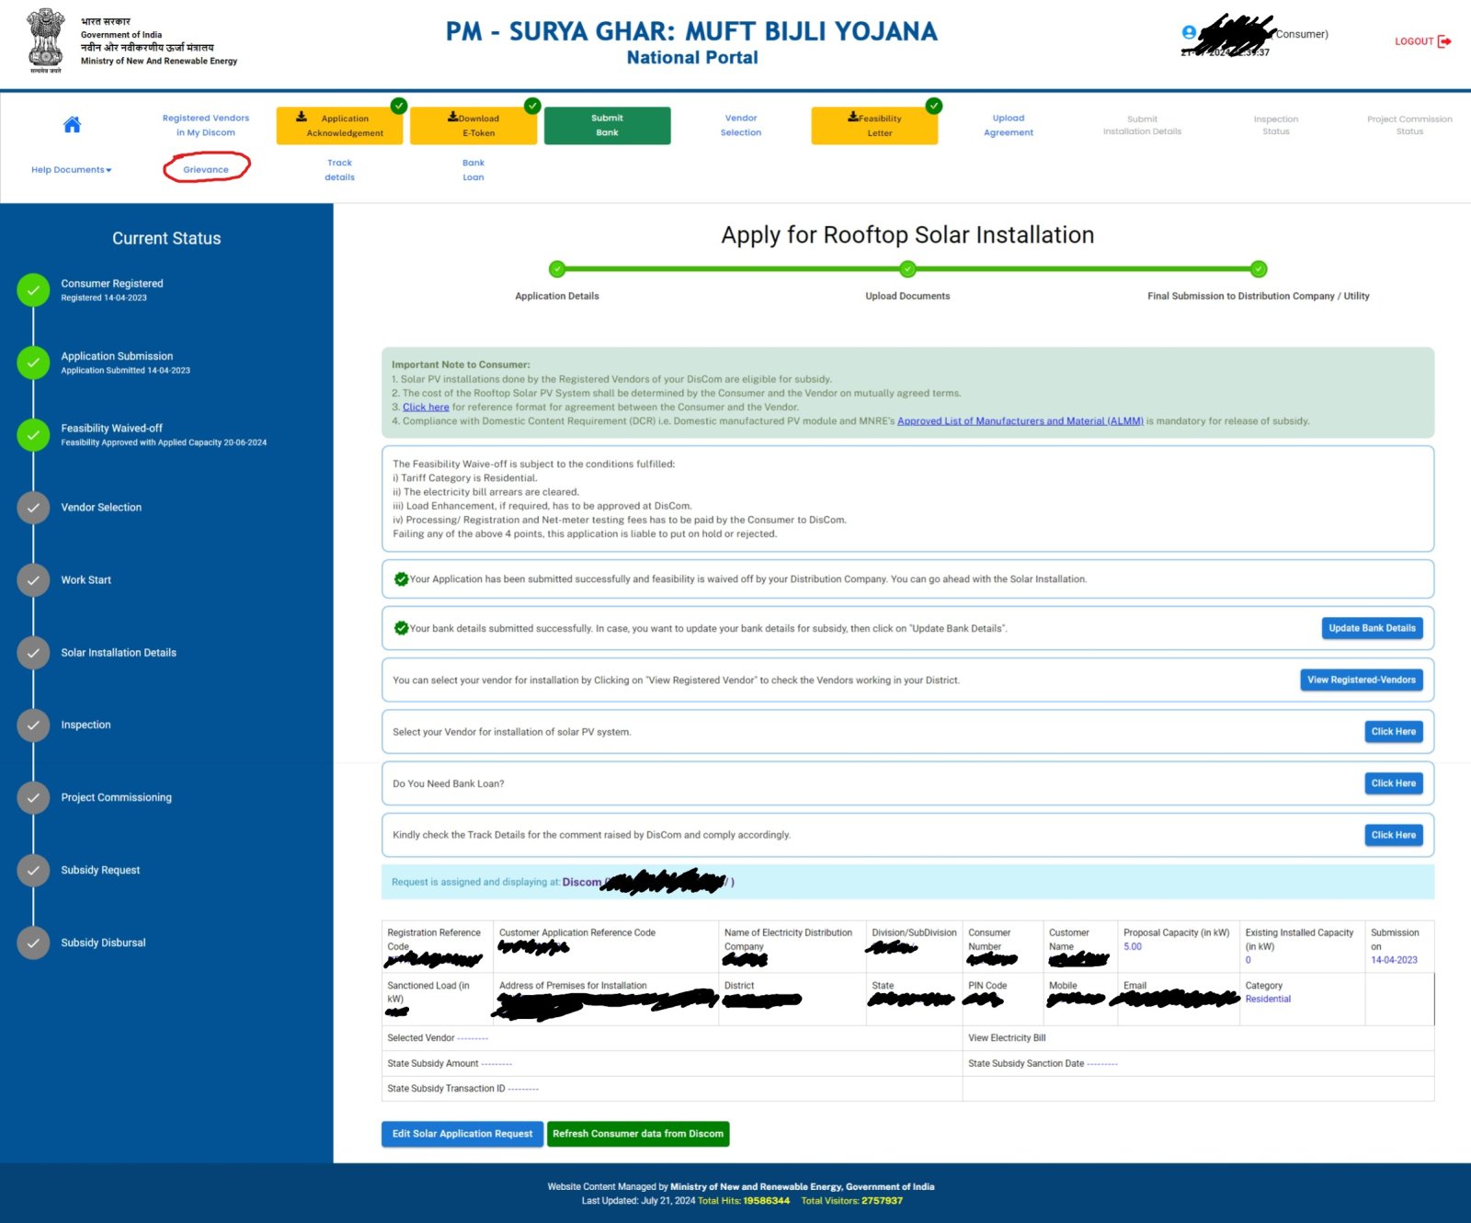1471x1223 pixels.
Task: Click Subsidy Disbursal grey status icon
Action: (x=33, y=943)
